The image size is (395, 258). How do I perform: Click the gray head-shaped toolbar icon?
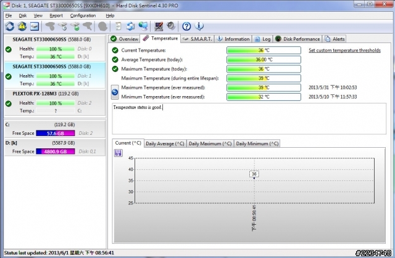tap(102, 26)
